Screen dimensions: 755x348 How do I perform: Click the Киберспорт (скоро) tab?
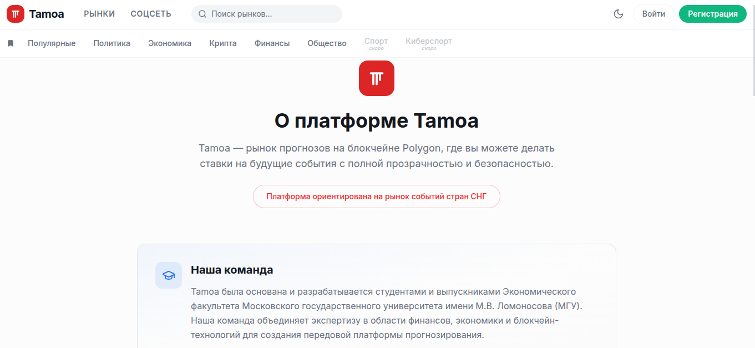428,43
